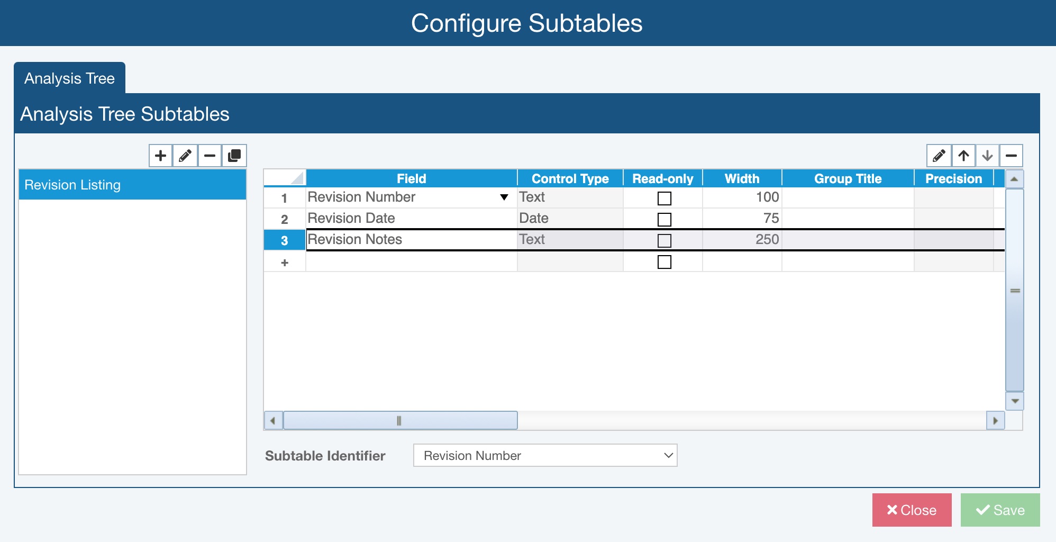Image resolution: width=1056 pixels, height=542 pixels.
Task: Click the horizontal scrollbar thumb
Action: pyautogui.click(x=400, y=421)
